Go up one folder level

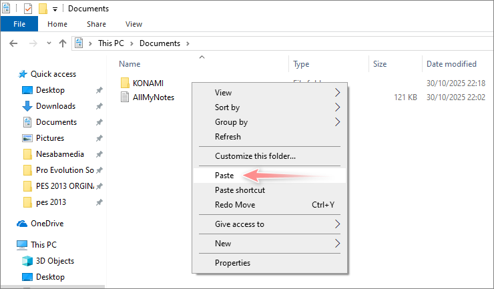point(63,43)
